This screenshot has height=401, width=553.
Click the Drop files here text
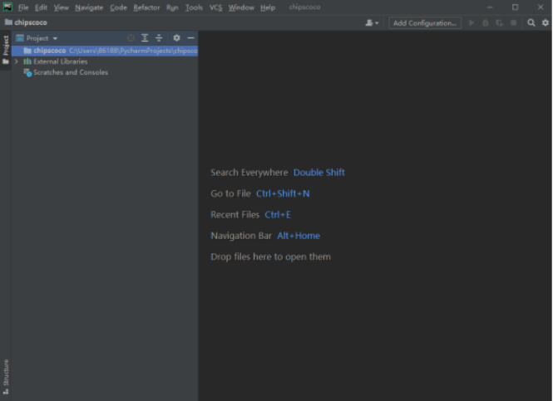[x=270, y=257]
